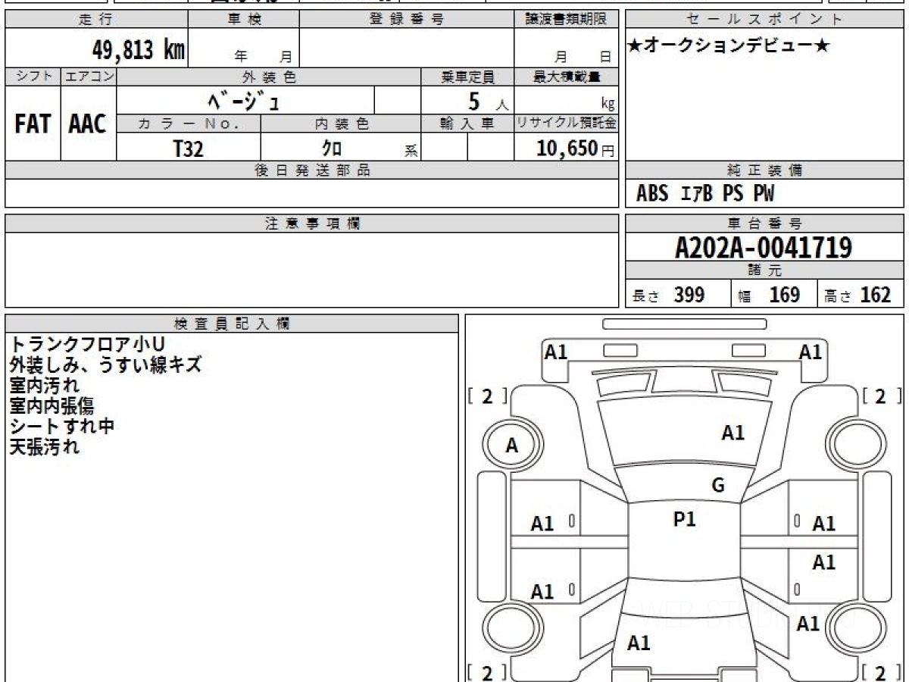Select the color number T32 field

click(x=189, y=149)
